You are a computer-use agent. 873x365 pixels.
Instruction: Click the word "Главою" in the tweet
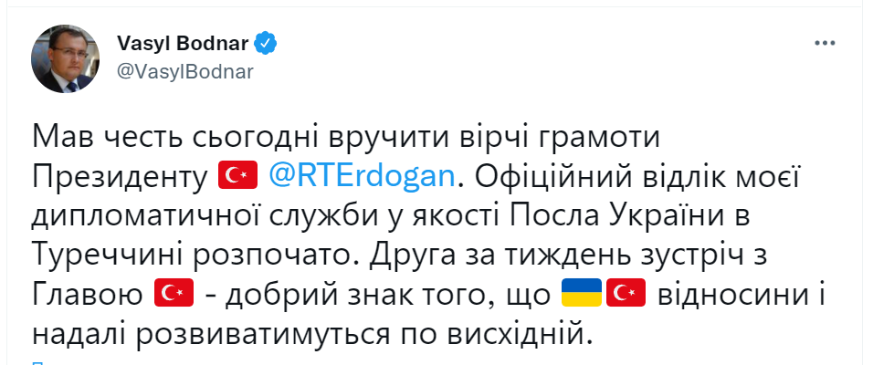tap(85, 295)
